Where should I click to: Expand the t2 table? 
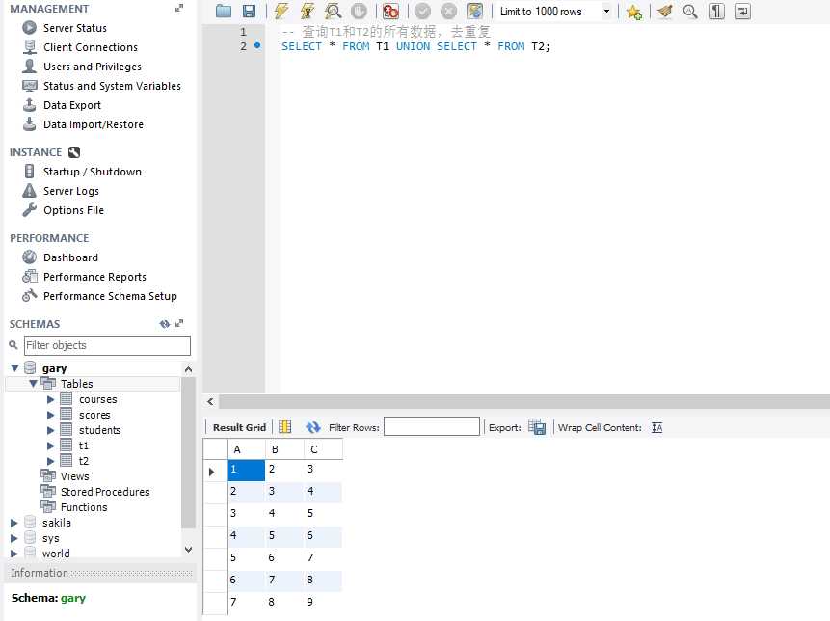coord(51,461)
